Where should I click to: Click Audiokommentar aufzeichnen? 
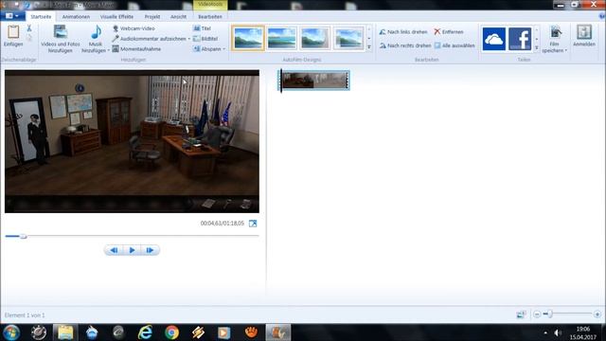click(150, 39)
